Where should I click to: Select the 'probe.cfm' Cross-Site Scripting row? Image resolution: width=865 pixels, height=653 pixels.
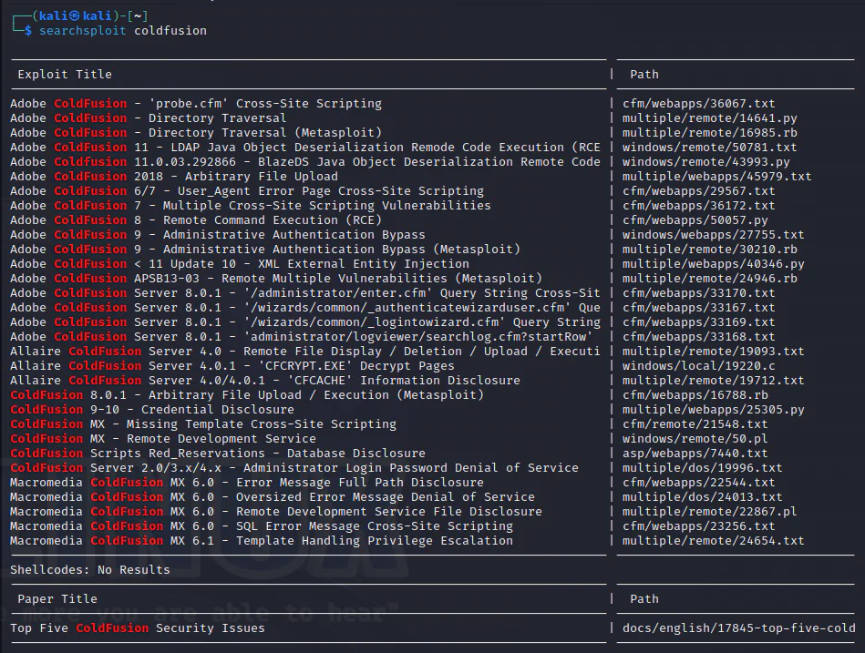[196, 104]
